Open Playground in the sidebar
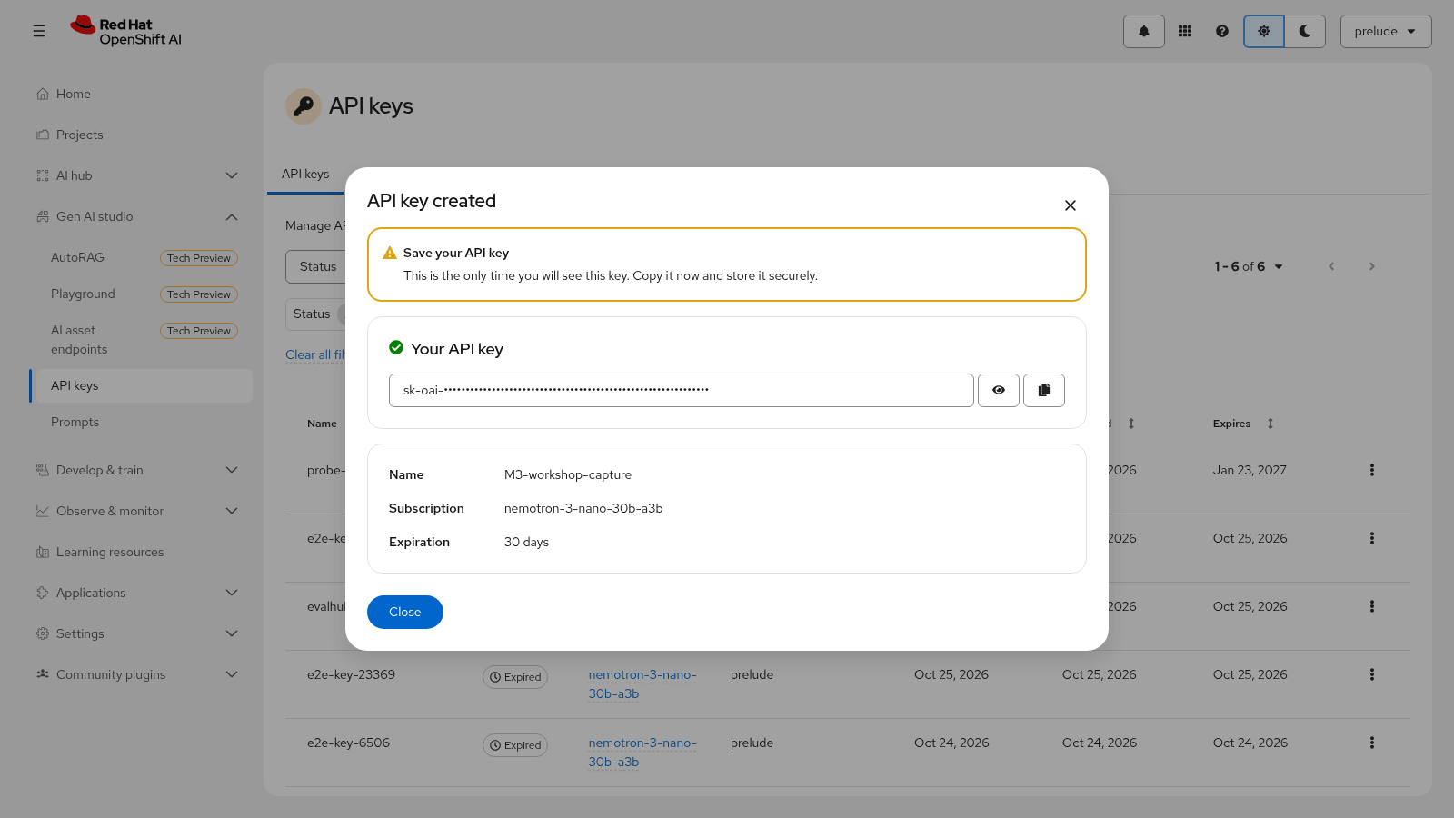 83,294
